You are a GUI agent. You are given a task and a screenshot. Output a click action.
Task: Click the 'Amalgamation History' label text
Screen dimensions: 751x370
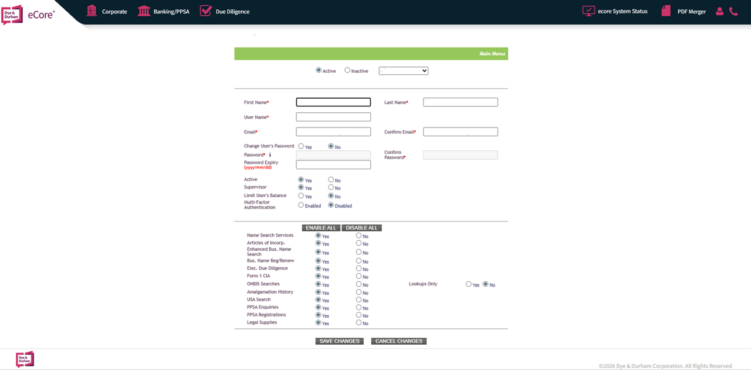coord(270,292)
